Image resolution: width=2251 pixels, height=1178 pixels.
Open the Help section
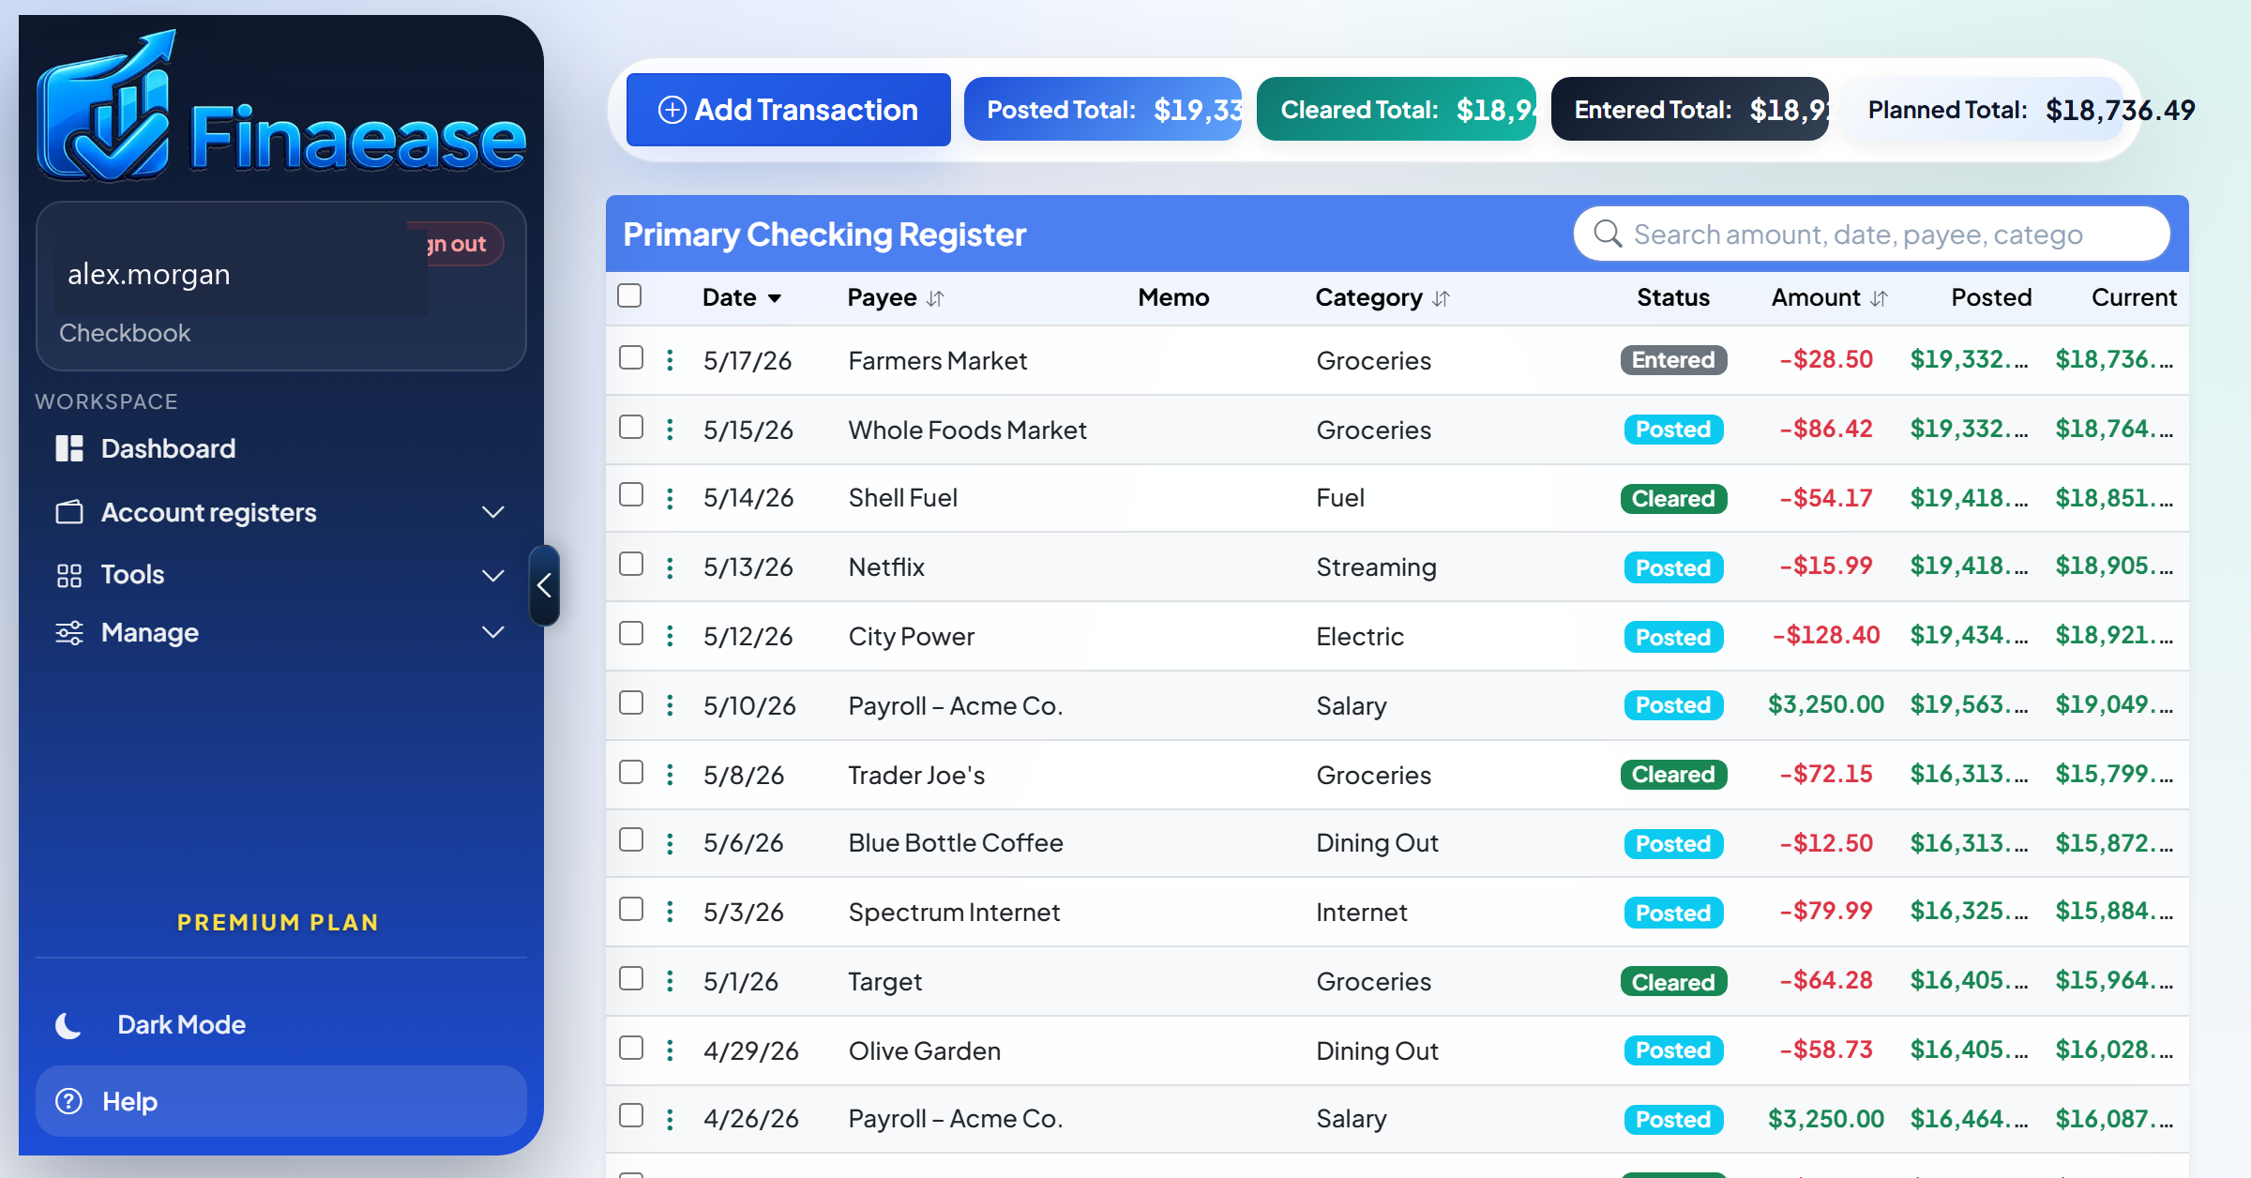[x=280, y=1101]
